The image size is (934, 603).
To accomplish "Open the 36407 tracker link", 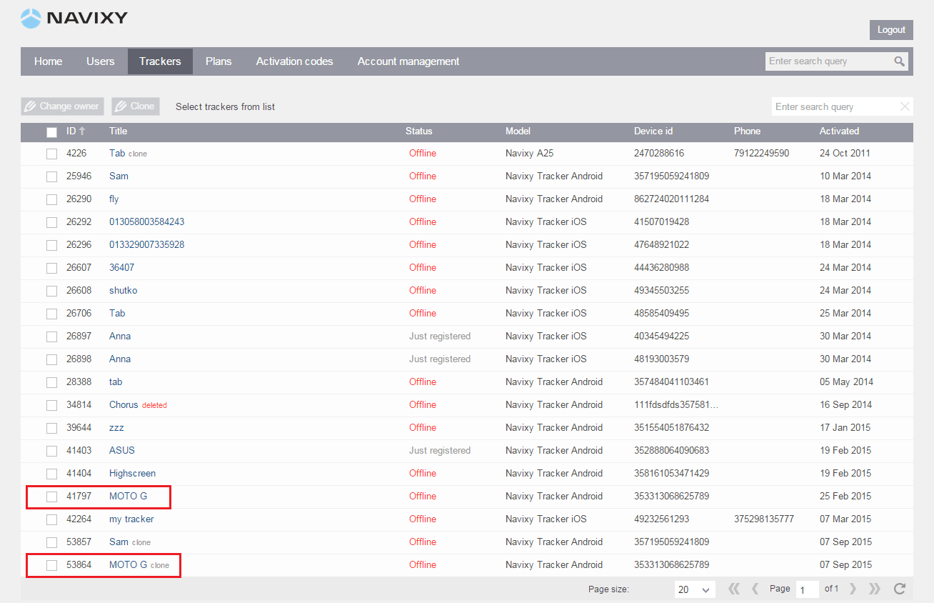I will tap(121, 267).
